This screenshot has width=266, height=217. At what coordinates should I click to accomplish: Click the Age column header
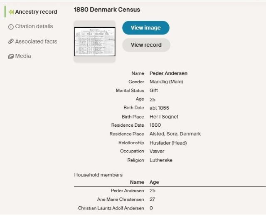[x=154, y=182]
